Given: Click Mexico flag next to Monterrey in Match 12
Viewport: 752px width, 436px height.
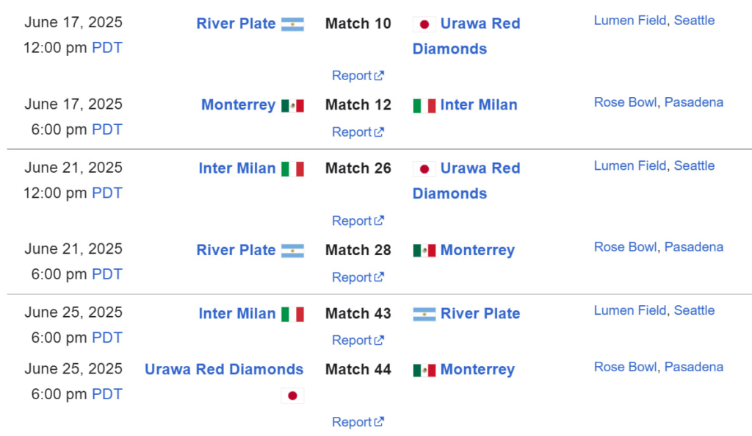Looking at the screenshot, I should click(292, 105).
